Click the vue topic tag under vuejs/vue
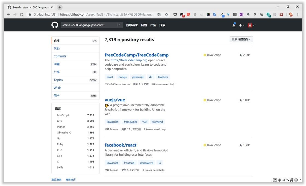This screenshot has height=186, width=306. point(144,121)
